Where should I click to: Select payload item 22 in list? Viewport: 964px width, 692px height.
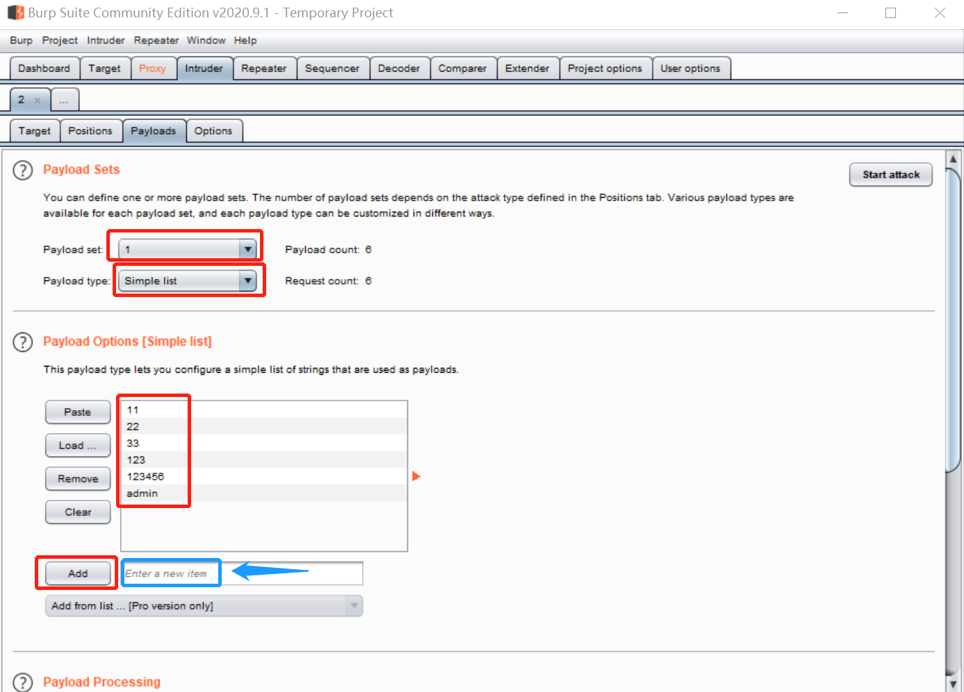coord(264,426)
